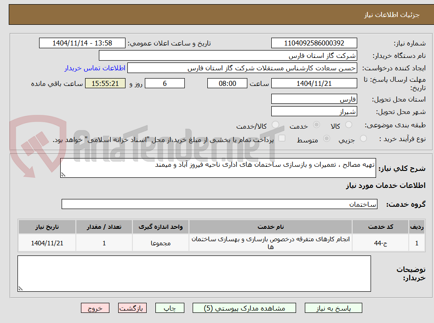Select the جزیی purchase type radio

coord(363,139)
